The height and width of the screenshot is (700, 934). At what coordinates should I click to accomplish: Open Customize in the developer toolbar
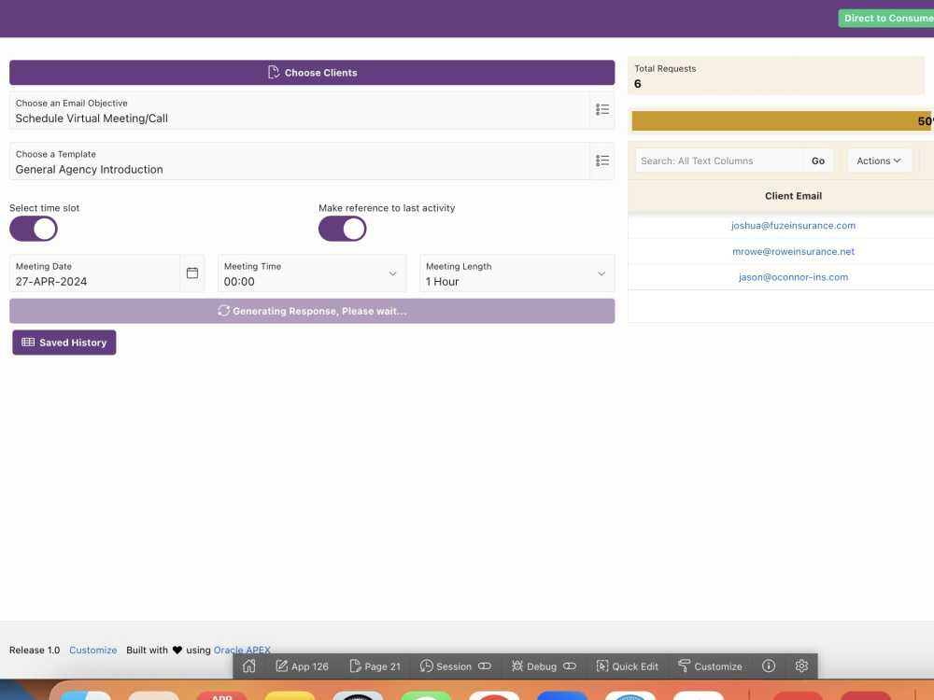click(710, 666)
